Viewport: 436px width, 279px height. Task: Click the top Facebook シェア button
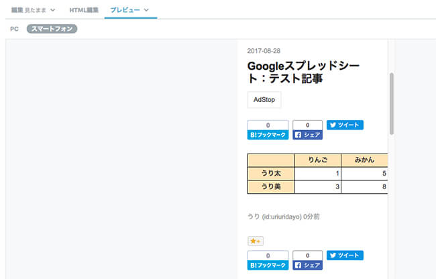[307, 135]
